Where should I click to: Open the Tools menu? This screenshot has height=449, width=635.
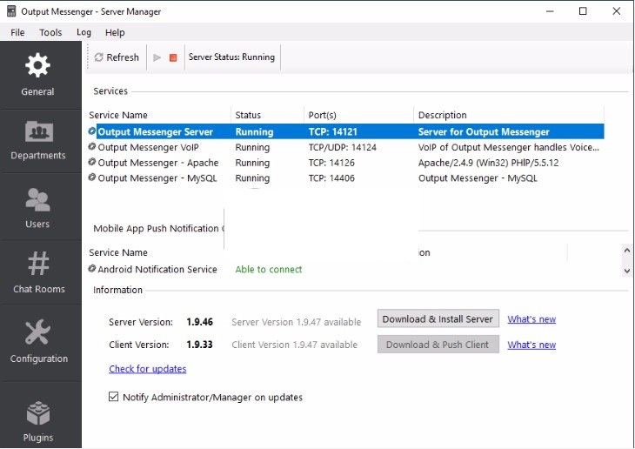click(x=50, y=32)
